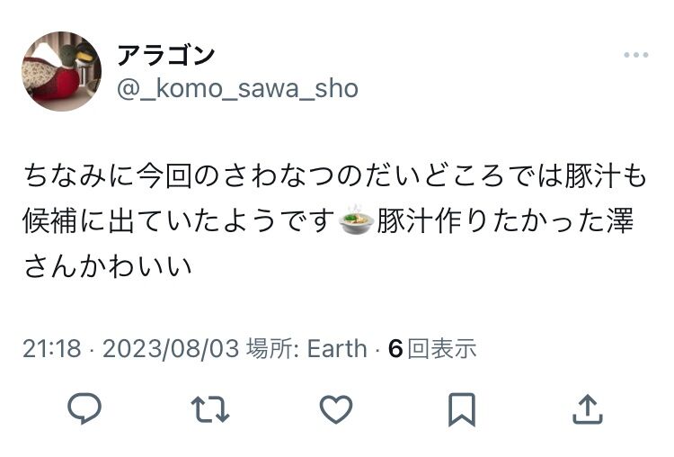Click the steaming bowl emoji in the tweet

tap(357, 220)
